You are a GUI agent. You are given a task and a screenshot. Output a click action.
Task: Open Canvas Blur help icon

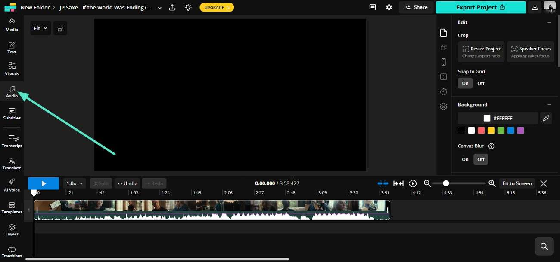coord(491,146)
